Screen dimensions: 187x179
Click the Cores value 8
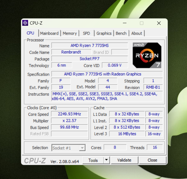coord(115,147)
